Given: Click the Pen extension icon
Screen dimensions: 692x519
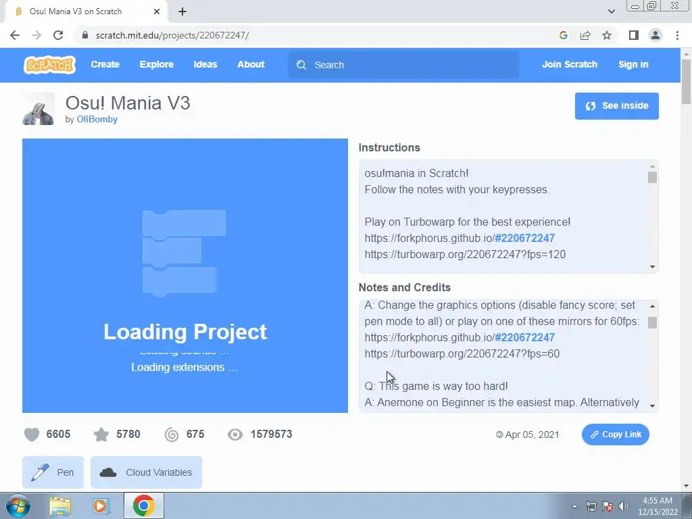Looking at the screenshot, I should 40,472.
